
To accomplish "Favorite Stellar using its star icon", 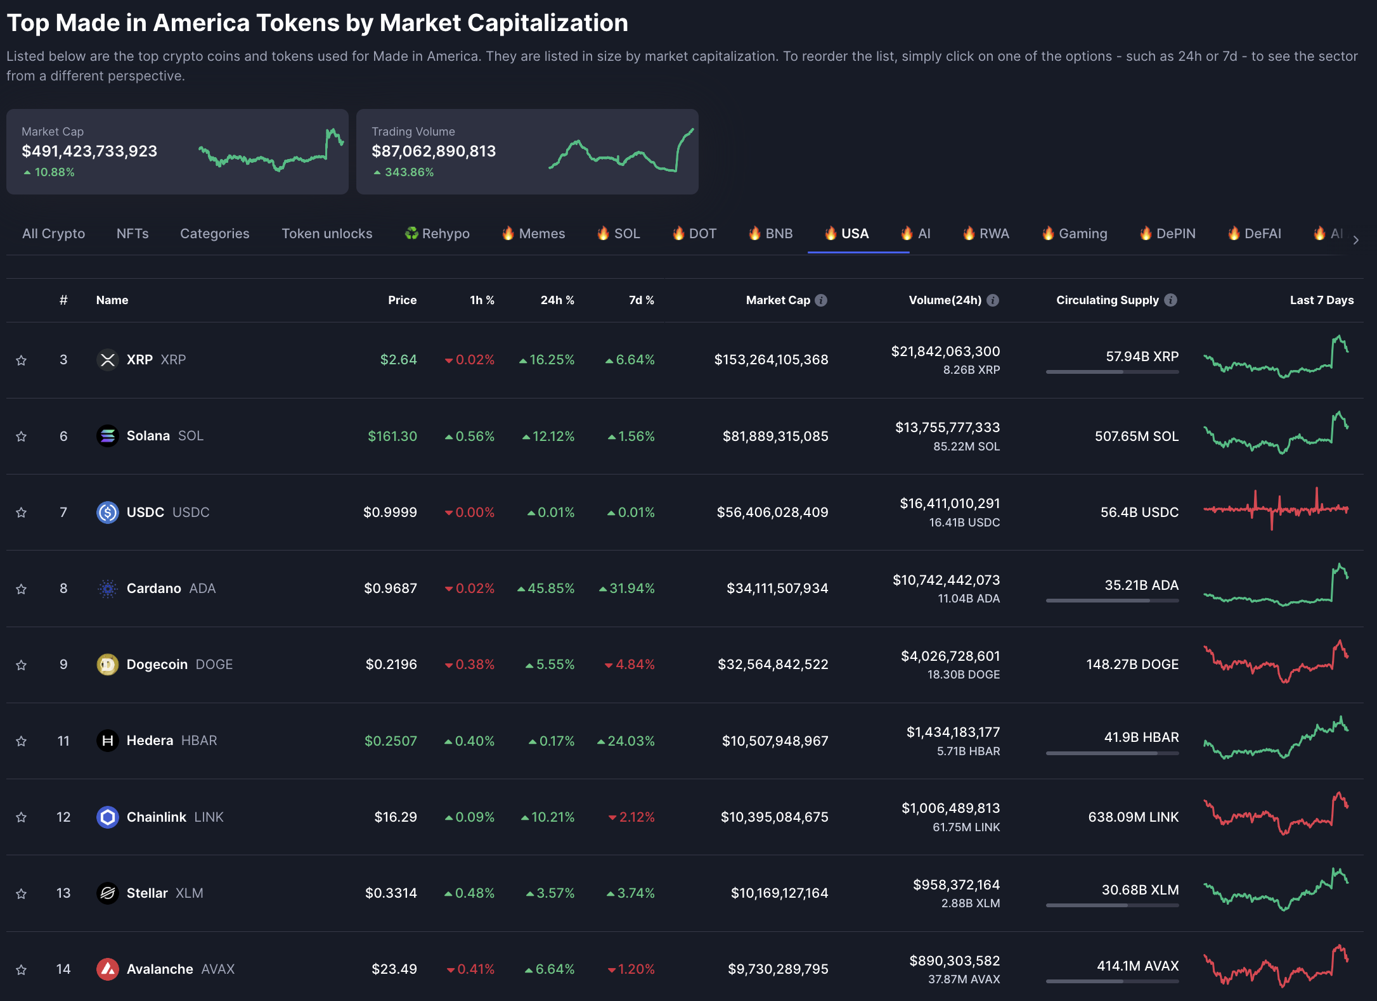I will coord(22,894).
